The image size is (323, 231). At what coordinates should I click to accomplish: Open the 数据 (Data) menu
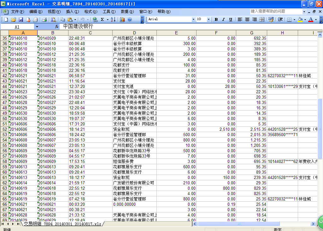[x=127, y=12]
